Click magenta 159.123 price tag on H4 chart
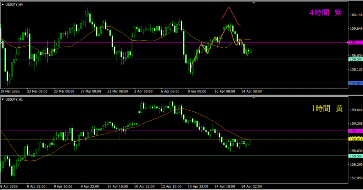Viewport: 363px width, 190px height. 356,43
